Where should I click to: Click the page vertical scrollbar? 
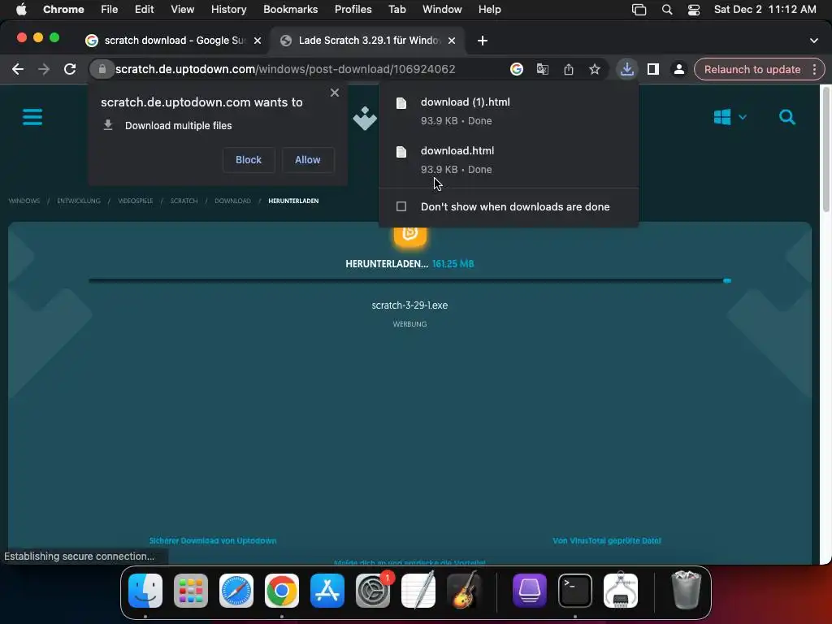[825, 149]
